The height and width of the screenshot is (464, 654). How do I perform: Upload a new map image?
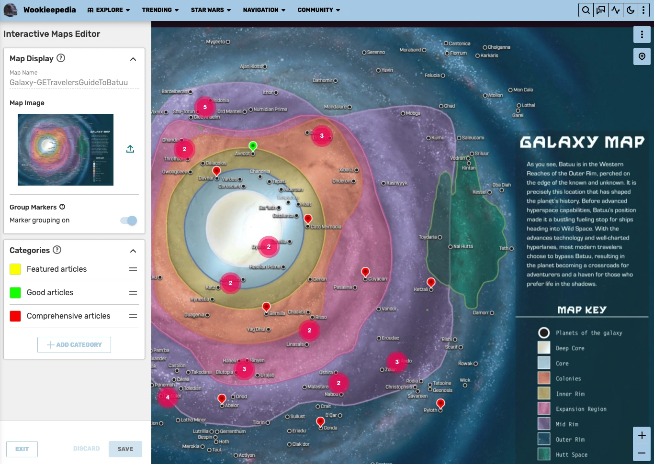[x=130, y=149]
